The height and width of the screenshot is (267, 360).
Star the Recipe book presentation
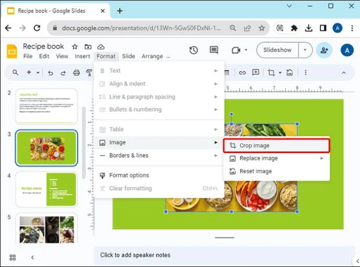75,47
